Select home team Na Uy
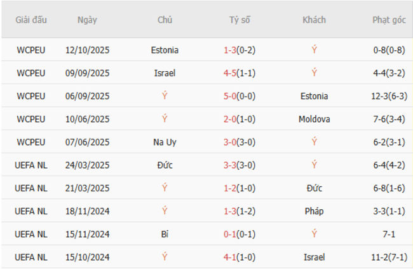 tap(165, 142)
